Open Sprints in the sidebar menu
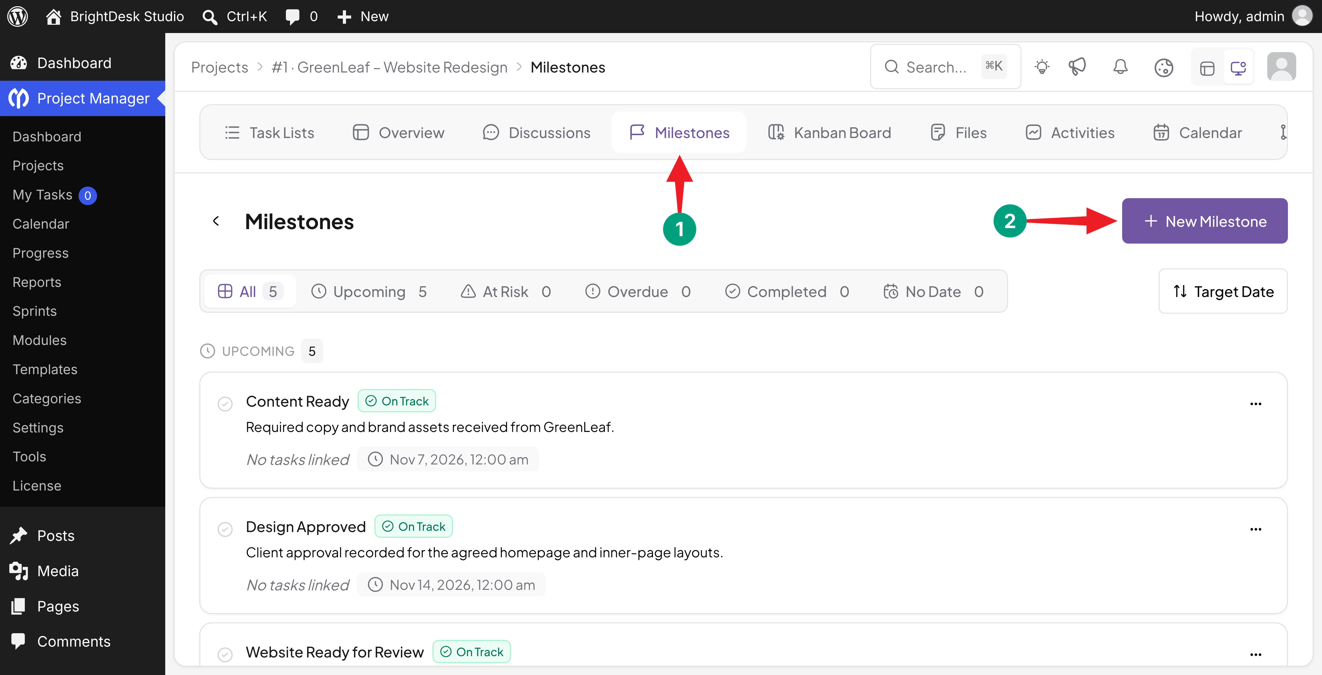Screen dimensions: 1322x675 click(34, 311)
